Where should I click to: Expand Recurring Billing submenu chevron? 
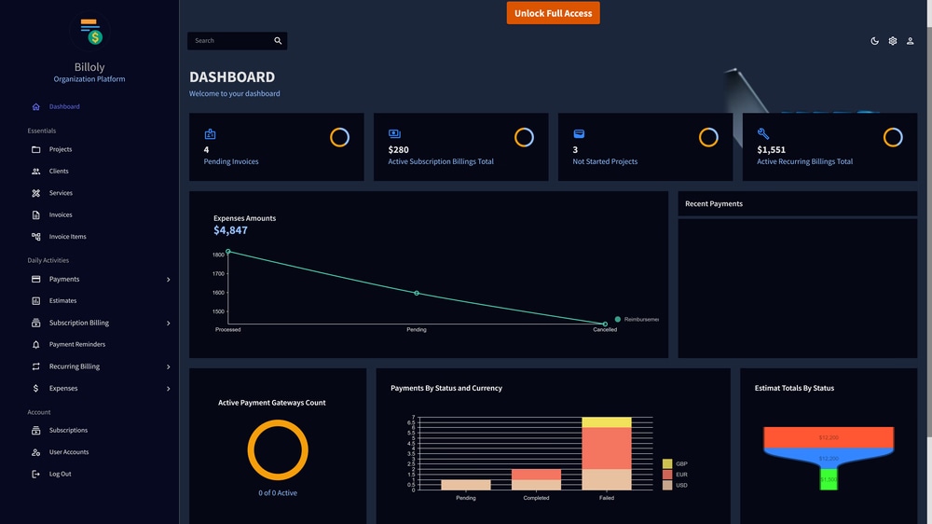pyautogui.click(x=168, y=367)
